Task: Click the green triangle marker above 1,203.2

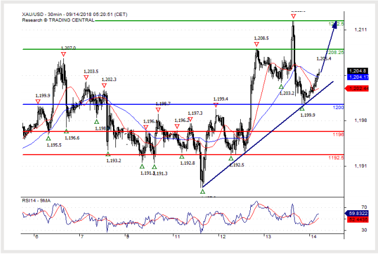Action: click(281, 86)
